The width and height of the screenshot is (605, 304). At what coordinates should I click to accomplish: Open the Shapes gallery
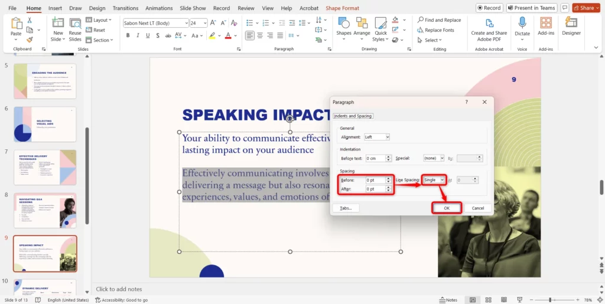point(343,23)
